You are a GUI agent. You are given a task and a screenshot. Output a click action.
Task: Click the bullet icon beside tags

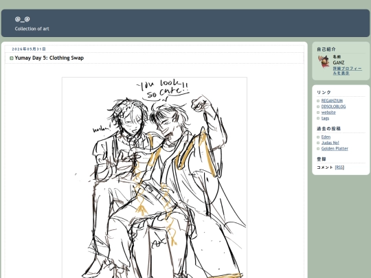(x=318, y=119)
